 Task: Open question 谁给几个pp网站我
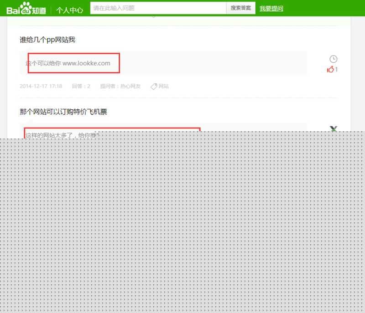(47, 40)
